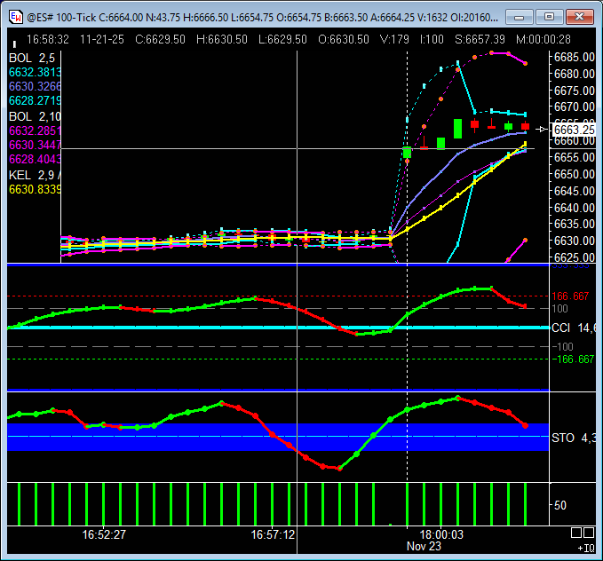Click the 16:57:12 time axis label
This screenshot has height=561, width=603.
[274, 534]
